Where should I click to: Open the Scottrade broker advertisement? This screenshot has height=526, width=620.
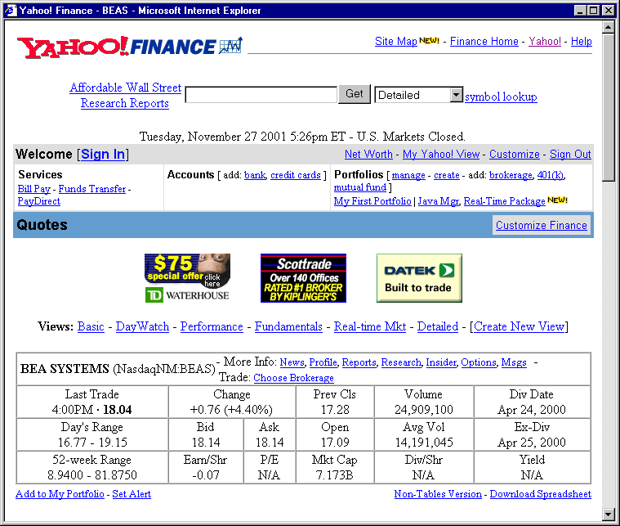pyautogui.click(x=303, y=278)
